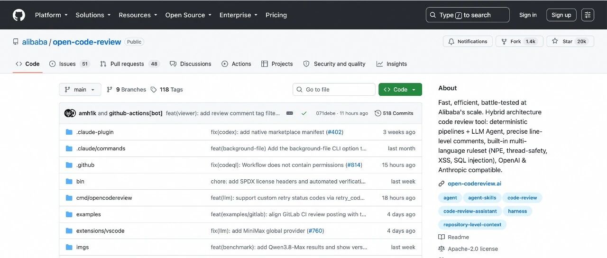
Task: Click the Sign in link
Action: click(x=528, y=15)
